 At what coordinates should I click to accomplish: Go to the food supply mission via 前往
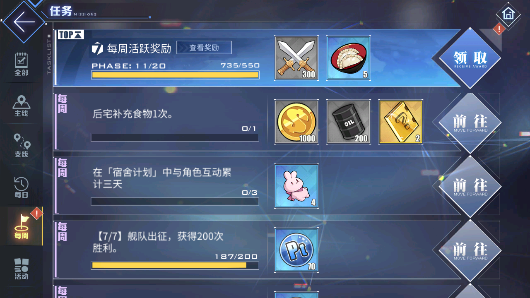470,123
